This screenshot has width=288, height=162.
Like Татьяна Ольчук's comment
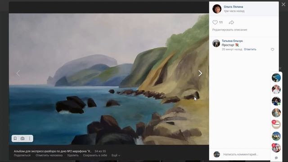coord(272,49)
